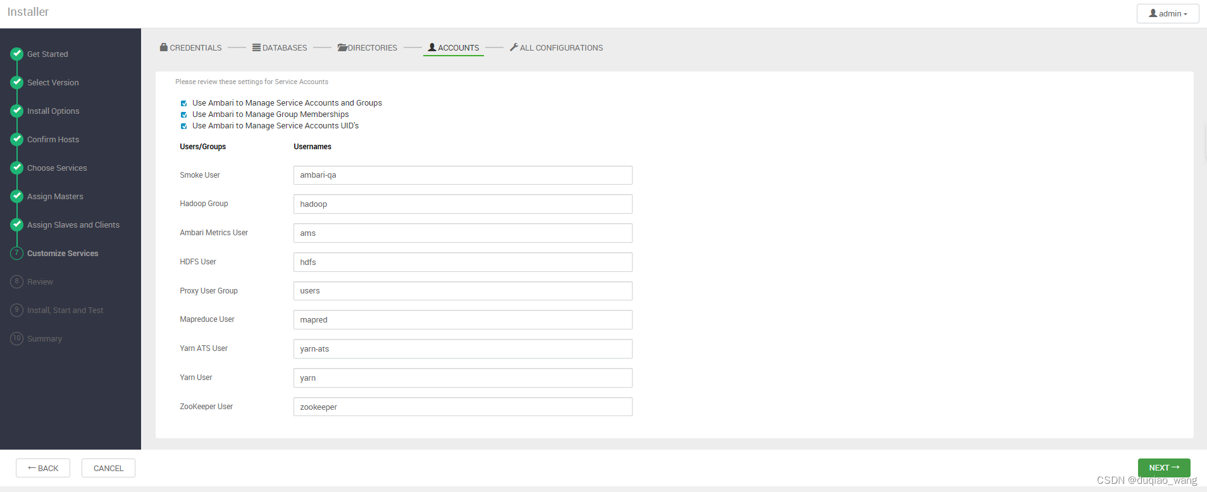The image size is (1207, 492).
Task: Click the Cancel button
Action: [108, 468]
